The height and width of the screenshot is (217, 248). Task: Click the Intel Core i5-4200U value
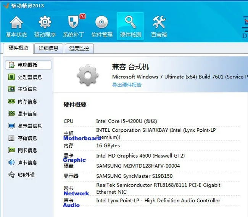127,121
